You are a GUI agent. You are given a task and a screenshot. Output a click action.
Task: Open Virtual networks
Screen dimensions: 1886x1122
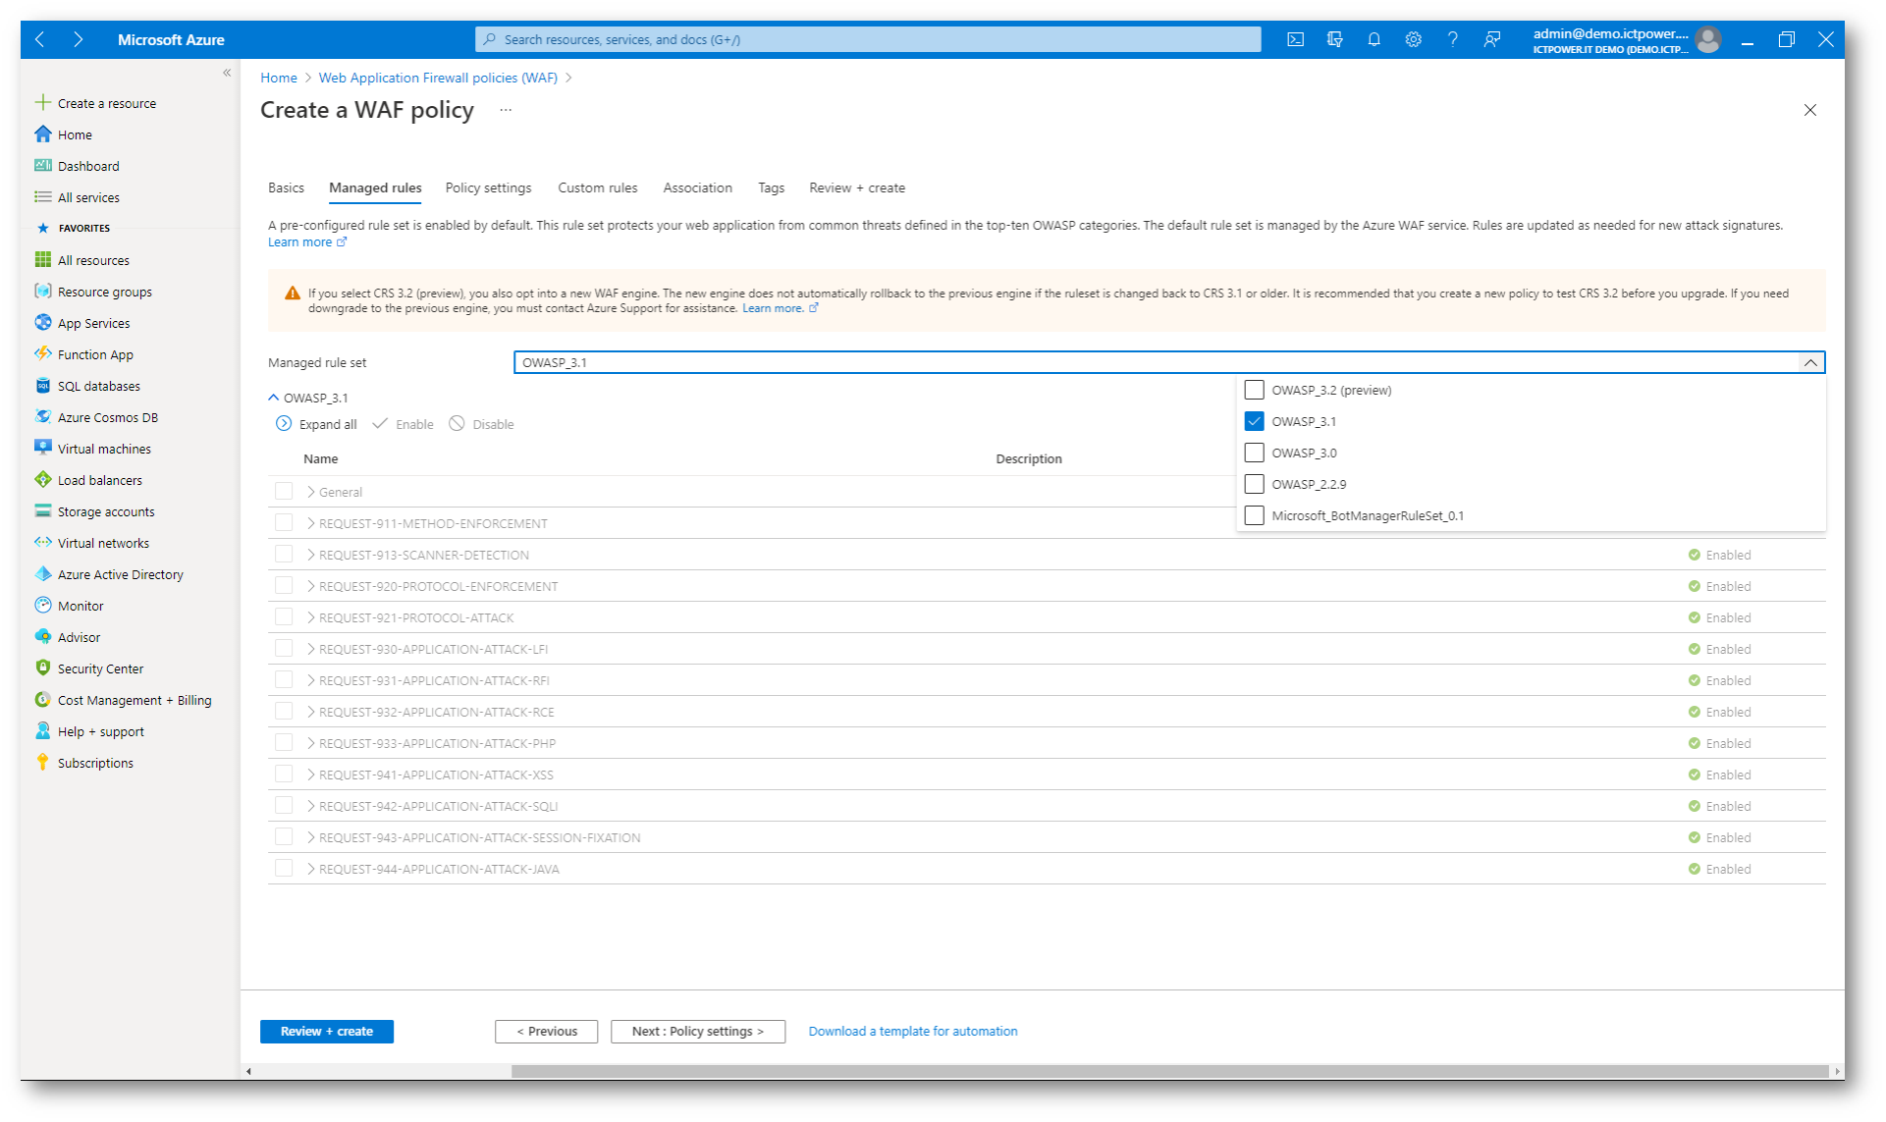(103, 543)
